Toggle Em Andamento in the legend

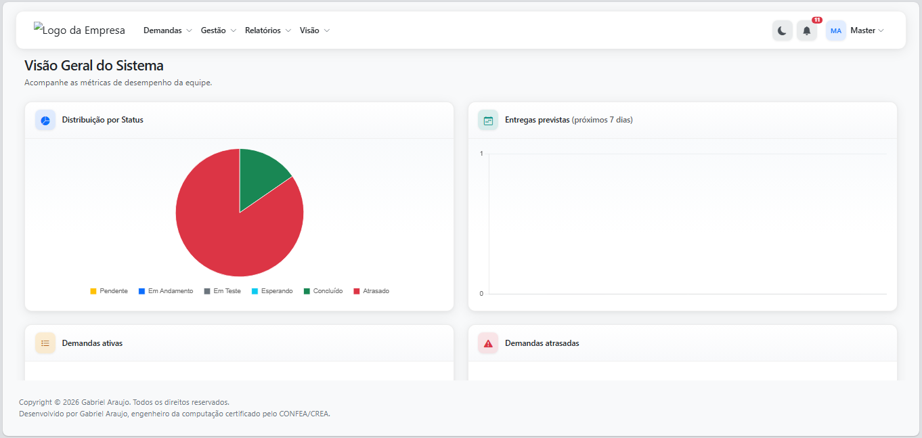tap(166, 291)
